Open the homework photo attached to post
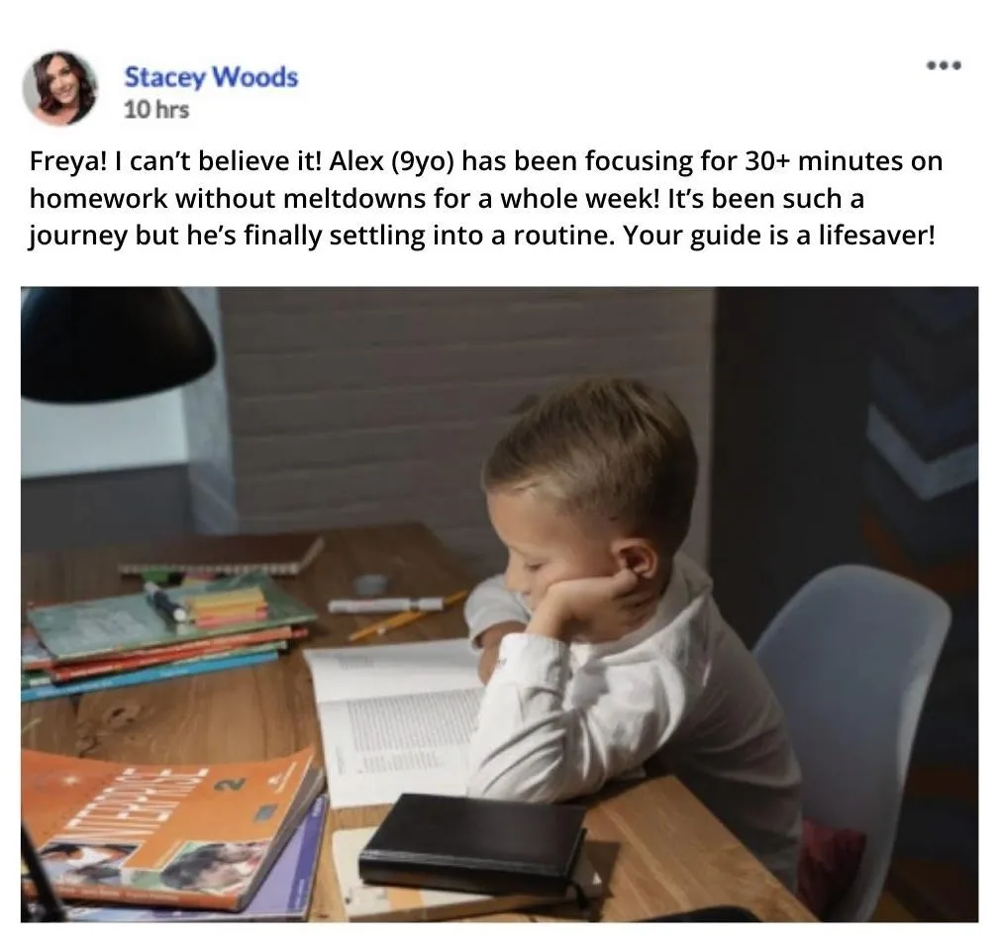 pyautogui.click(x=500, y=605)
